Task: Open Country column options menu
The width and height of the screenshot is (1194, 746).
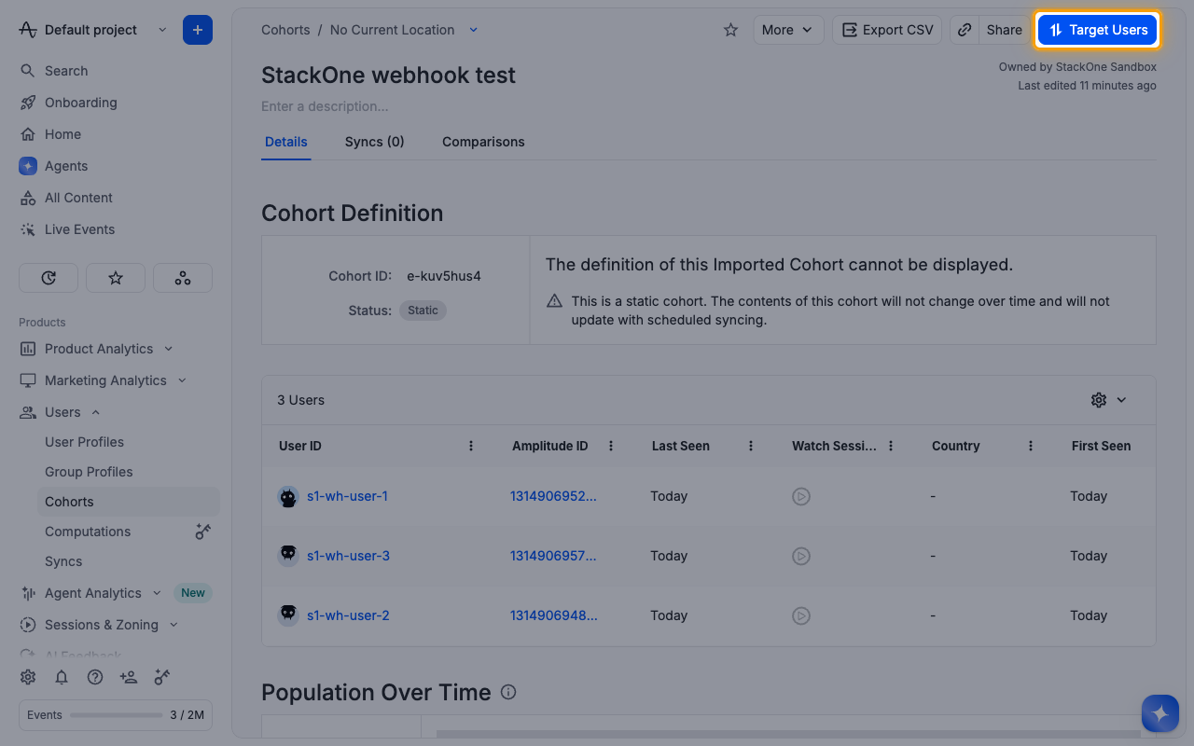Action: point(1031,446)
